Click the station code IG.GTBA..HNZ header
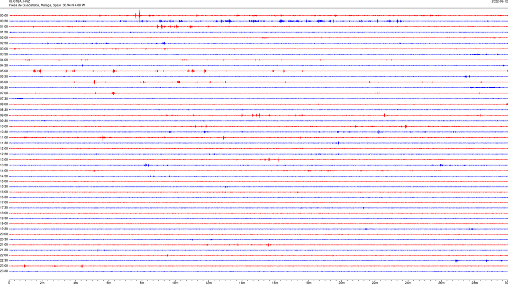The height and width of the screenshot is (285, 508). [20, 1]
